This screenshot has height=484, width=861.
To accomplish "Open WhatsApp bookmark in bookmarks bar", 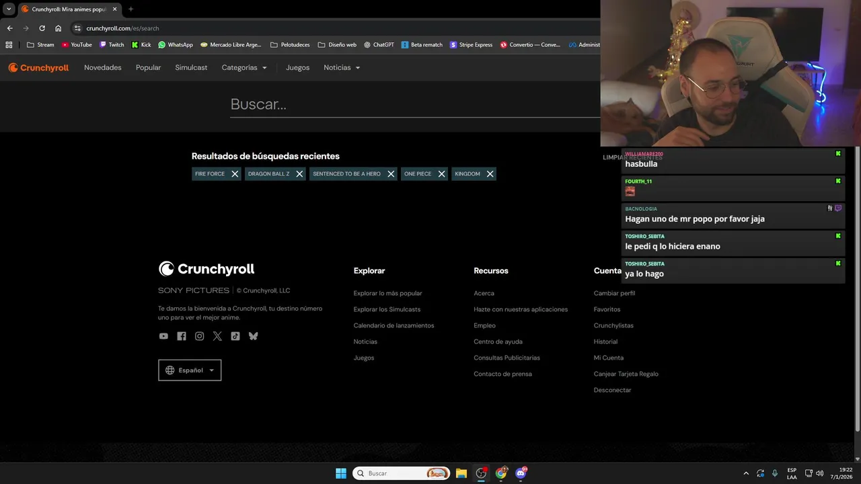I will (x=176, y=45).
